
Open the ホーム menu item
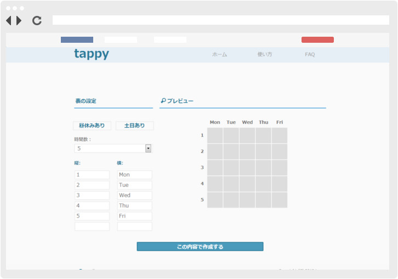(219, 55)
